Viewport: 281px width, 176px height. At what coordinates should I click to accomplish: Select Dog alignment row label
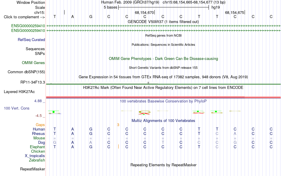pyautogui.click(x=41, y=143)
